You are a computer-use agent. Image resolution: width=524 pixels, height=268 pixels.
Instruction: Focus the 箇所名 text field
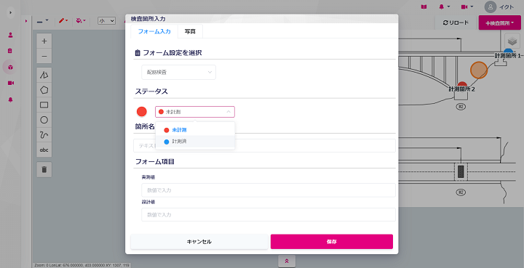click(x=264, y=146)
